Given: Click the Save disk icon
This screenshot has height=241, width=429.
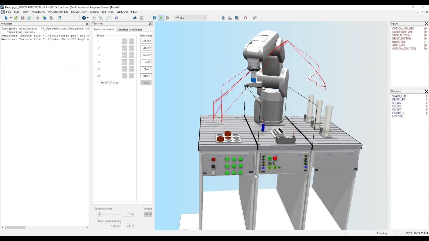Looking at the screenshot, I should click(x=22, y=18).
